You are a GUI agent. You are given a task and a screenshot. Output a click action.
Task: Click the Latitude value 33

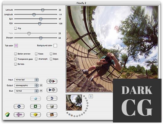(x=60, y=10)
